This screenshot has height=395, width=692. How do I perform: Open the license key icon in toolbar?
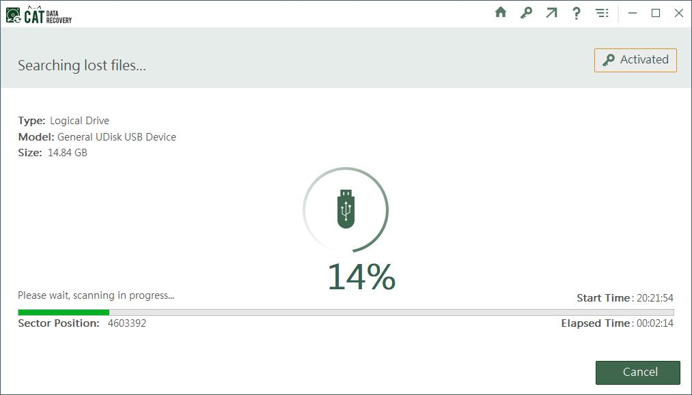click(x=526, y=13)
